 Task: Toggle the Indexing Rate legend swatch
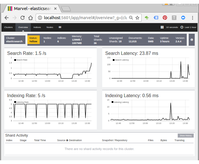(x=15, y=102)
